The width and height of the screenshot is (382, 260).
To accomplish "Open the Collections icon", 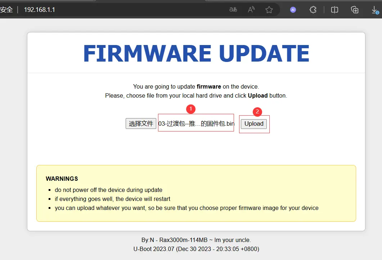I will 355,10.
